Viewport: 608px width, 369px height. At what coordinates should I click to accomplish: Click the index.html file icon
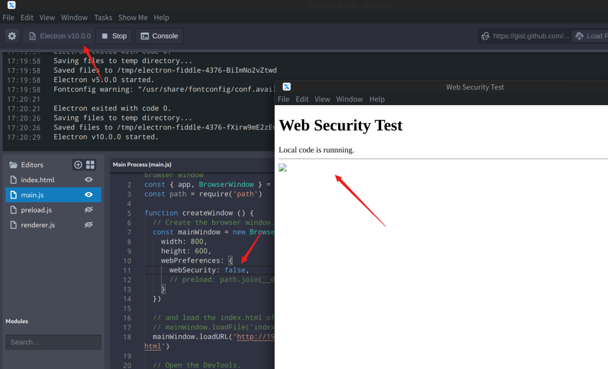tap(14, 180)
